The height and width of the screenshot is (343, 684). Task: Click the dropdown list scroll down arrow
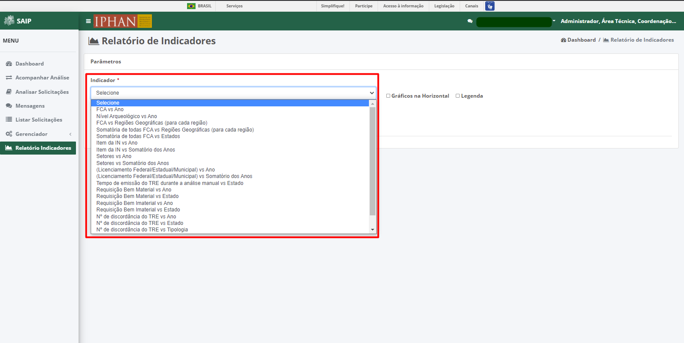pyautogui.click(x=372, y=230)
